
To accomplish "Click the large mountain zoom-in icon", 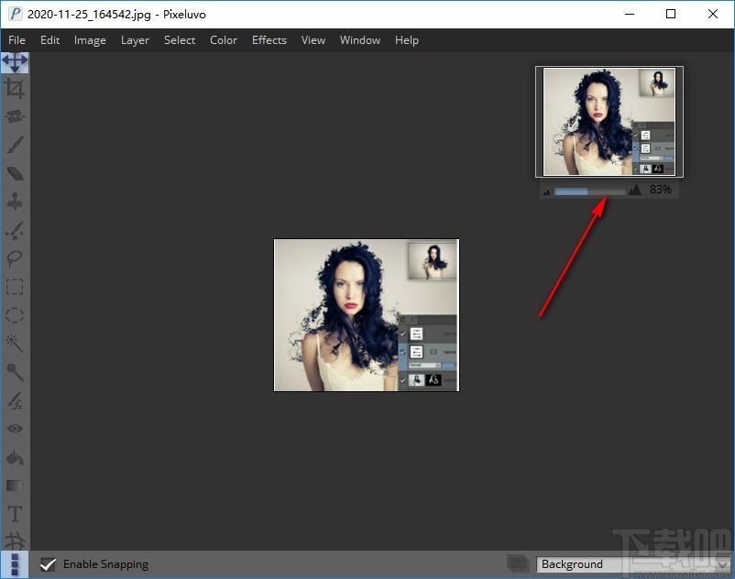I will [x=635, y=190].
